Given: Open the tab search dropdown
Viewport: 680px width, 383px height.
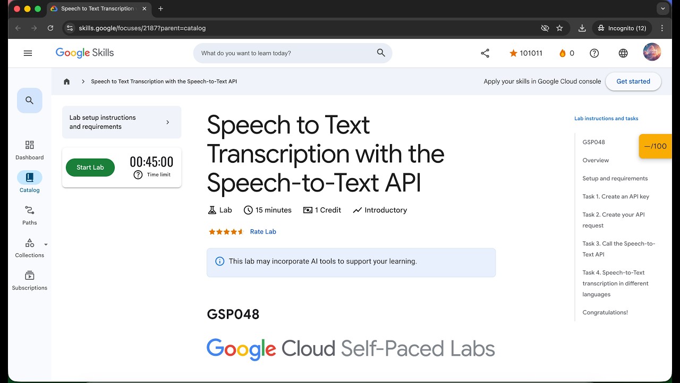Looking at the screenshot, I should 662,9.
